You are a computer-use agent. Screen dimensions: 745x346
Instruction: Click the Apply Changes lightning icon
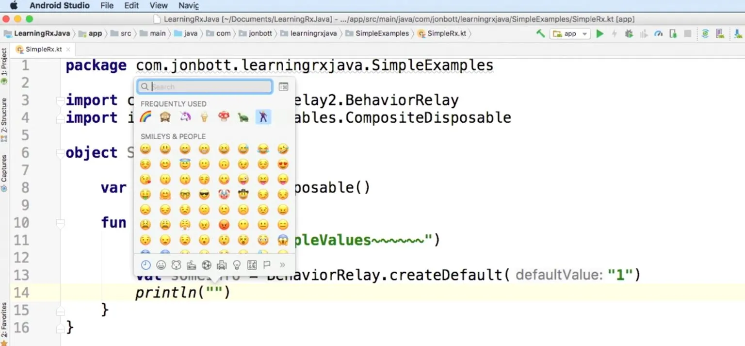614,33
